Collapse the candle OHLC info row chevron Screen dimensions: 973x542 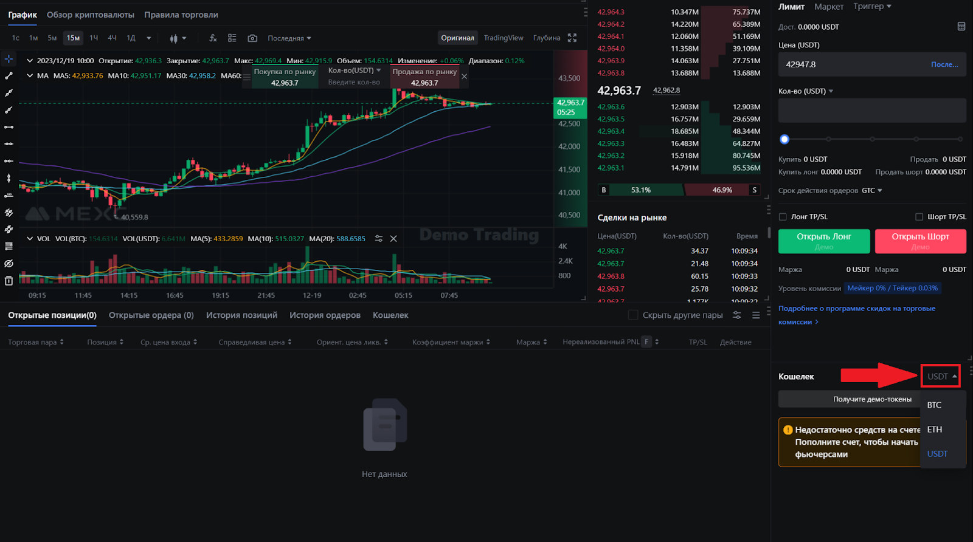(x=30, y=60)
